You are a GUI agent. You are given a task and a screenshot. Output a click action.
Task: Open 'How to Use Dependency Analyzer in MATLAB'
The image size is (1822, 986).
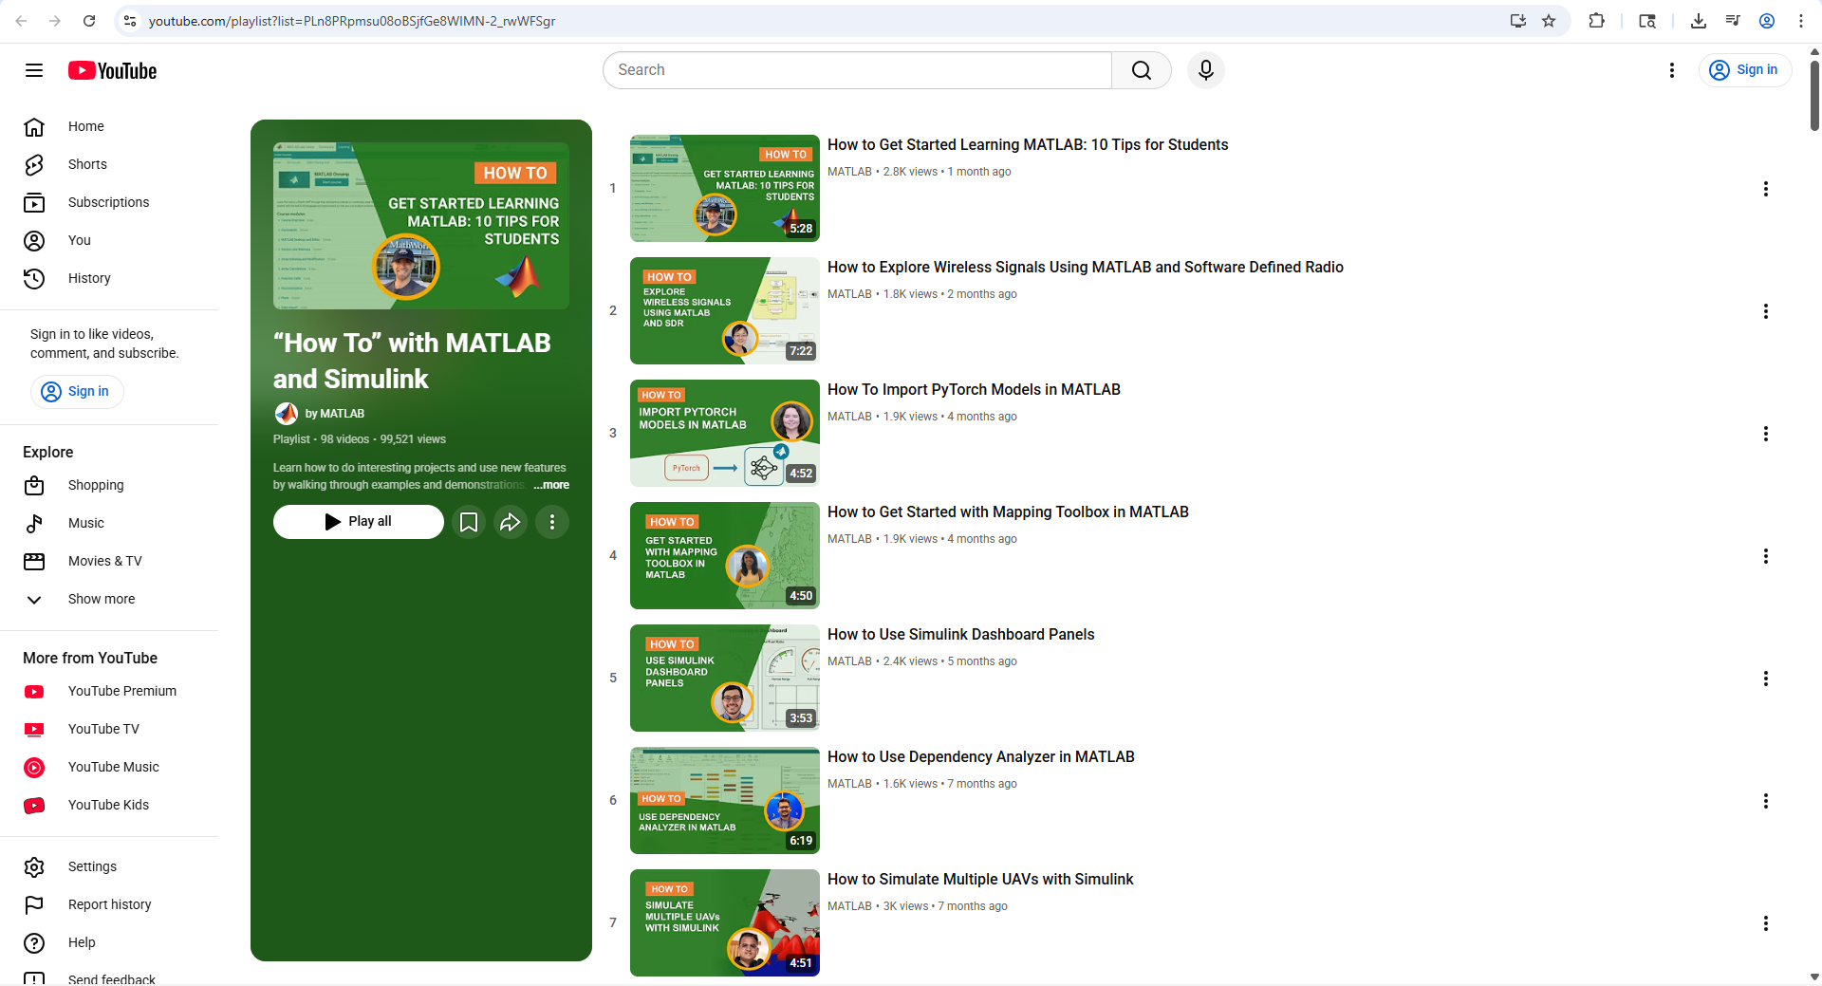pyautogui.click(x=981, y=756)
